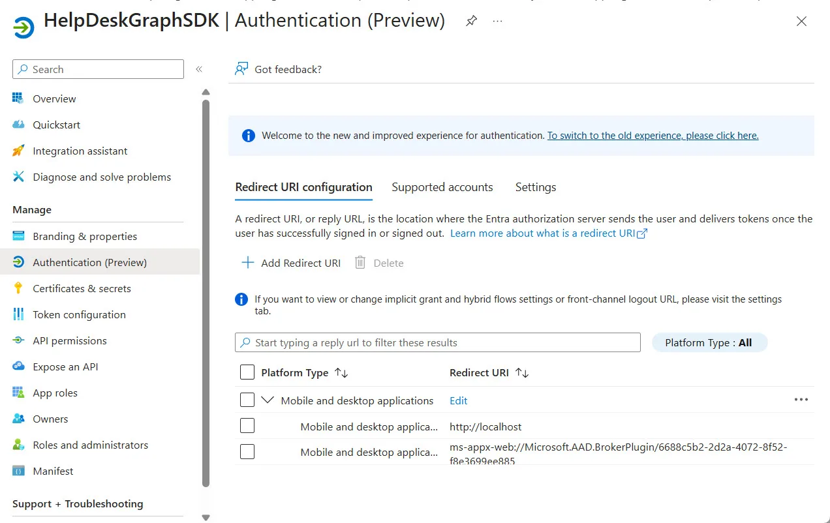The width and height of the screenshot is (830, 523).
Task: Click the Authentication (Preview) sidebar icon
Action: (18, 262)
